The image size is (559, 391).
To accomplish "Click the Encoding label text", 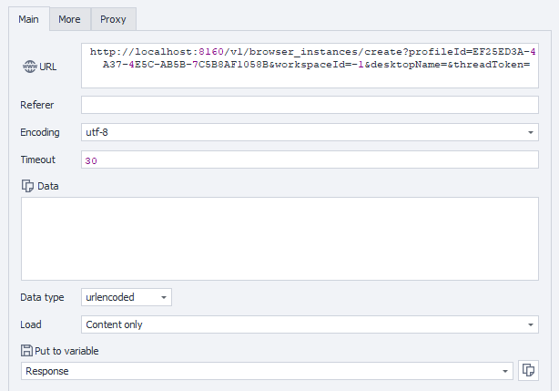I will pyautogui.click(x=40, y=132).
